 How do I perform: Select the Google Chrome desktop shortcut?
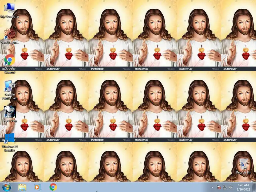pos(9,64)
